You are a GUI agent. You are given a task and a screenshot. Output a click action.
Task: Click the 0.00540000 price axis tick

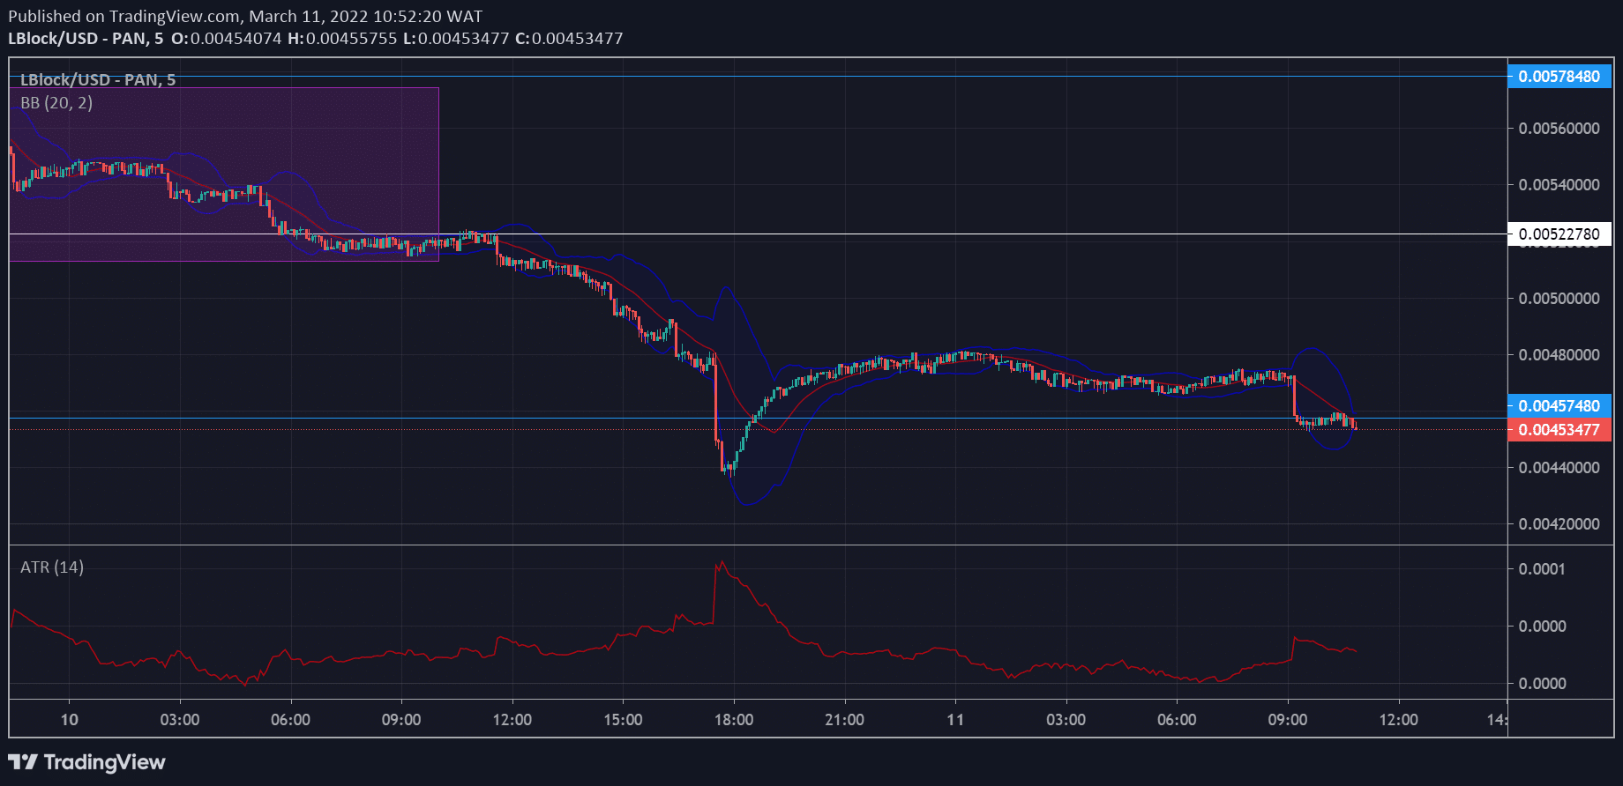click(x=1559, y=185)
